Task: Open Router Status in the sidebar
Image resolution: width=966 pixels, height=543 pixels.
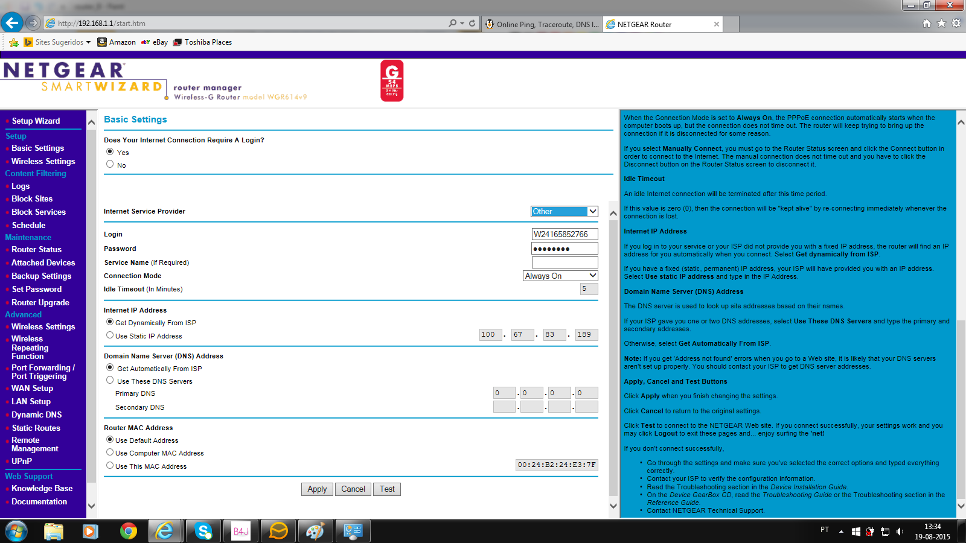Action: (37, 249)
